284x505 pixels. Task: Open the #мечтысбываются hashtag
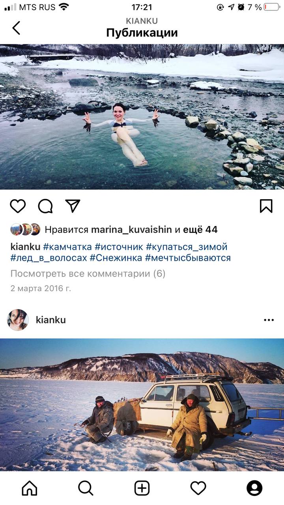tap(188, 258)
